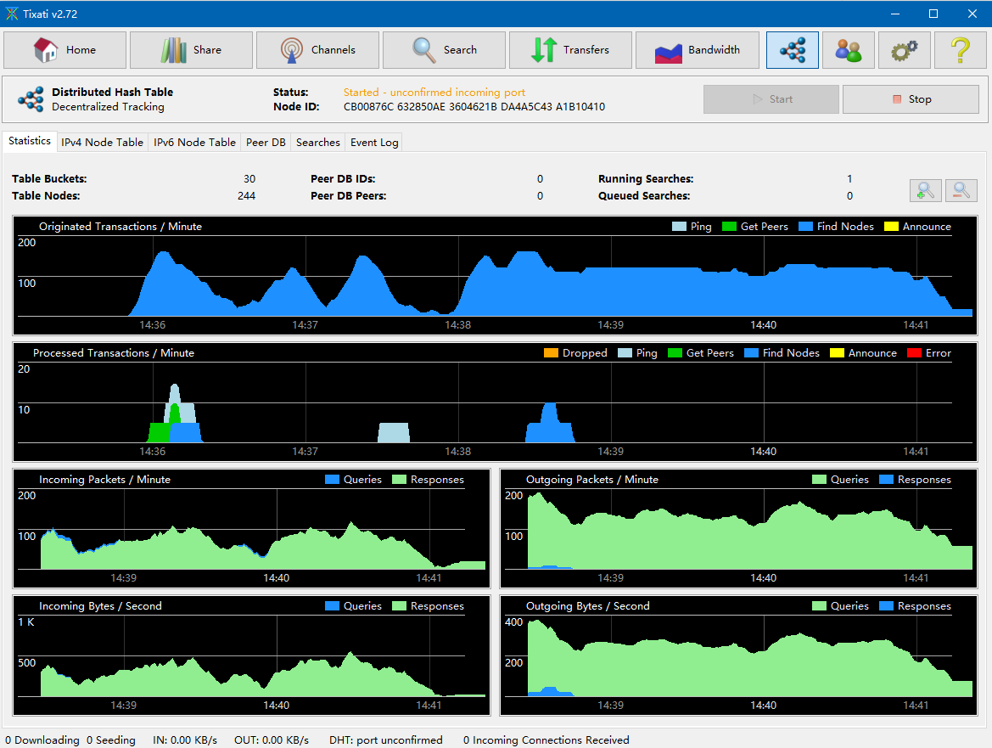Open the Peer DB tab
Image resolution: width=992 pixels, height=748 pixels.
tap(266, 143)
